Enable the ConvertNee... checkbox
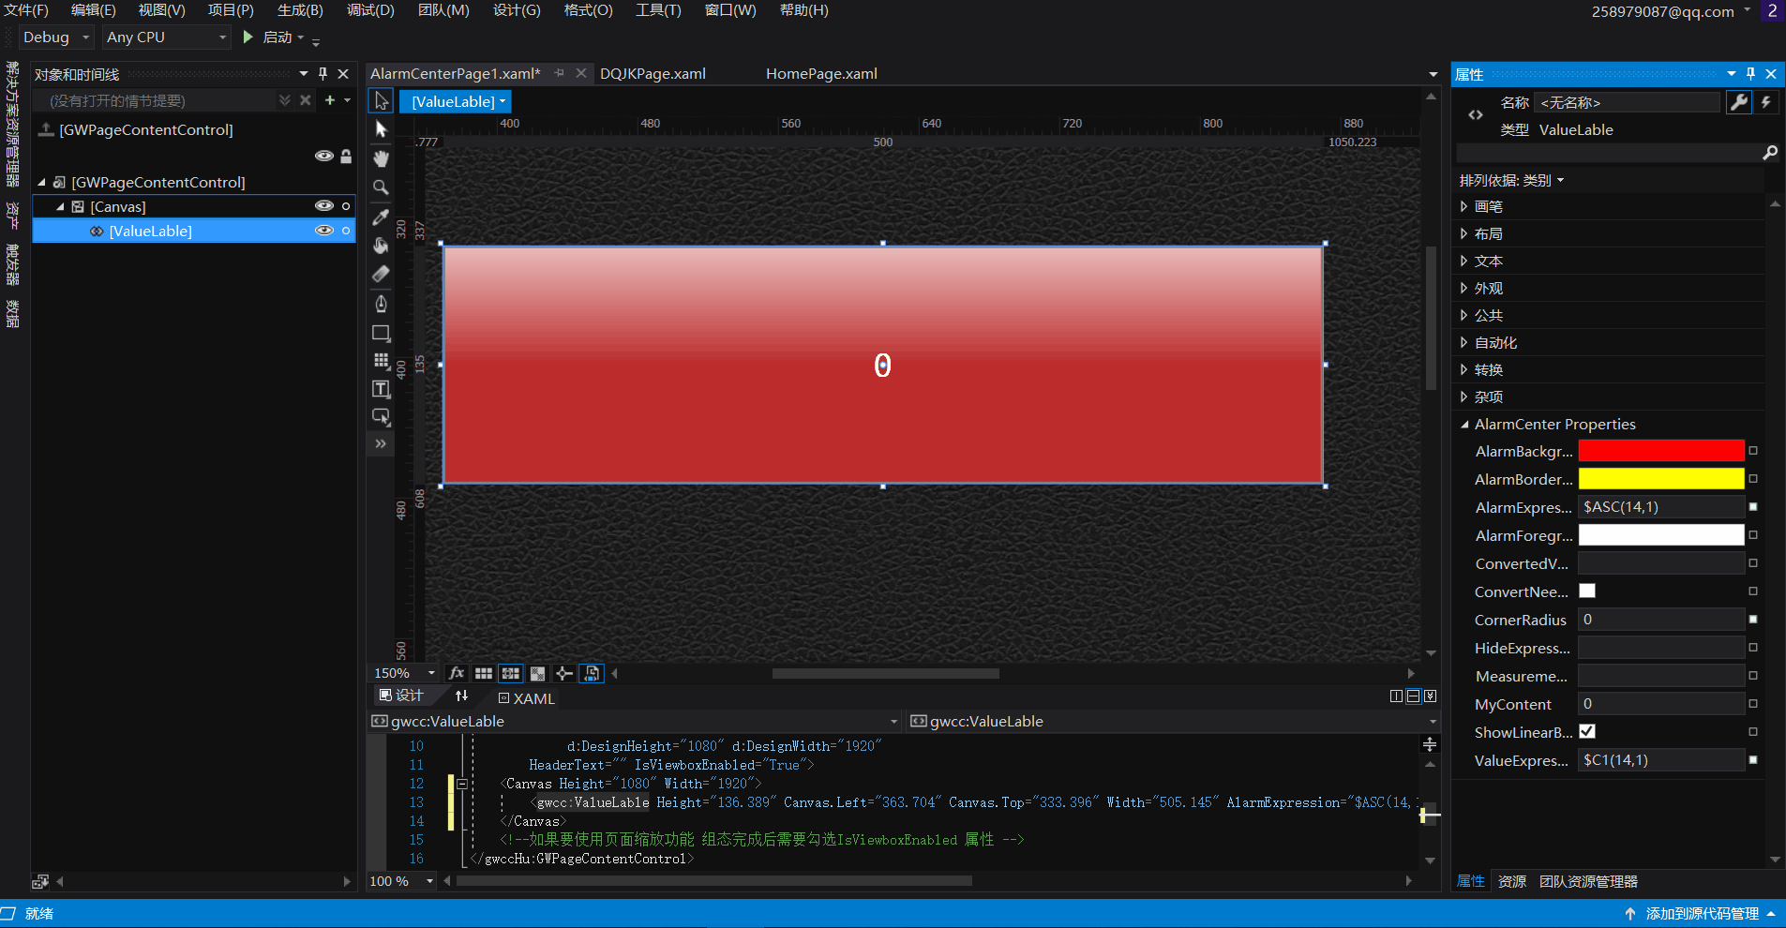 [x=1587, y=591]
